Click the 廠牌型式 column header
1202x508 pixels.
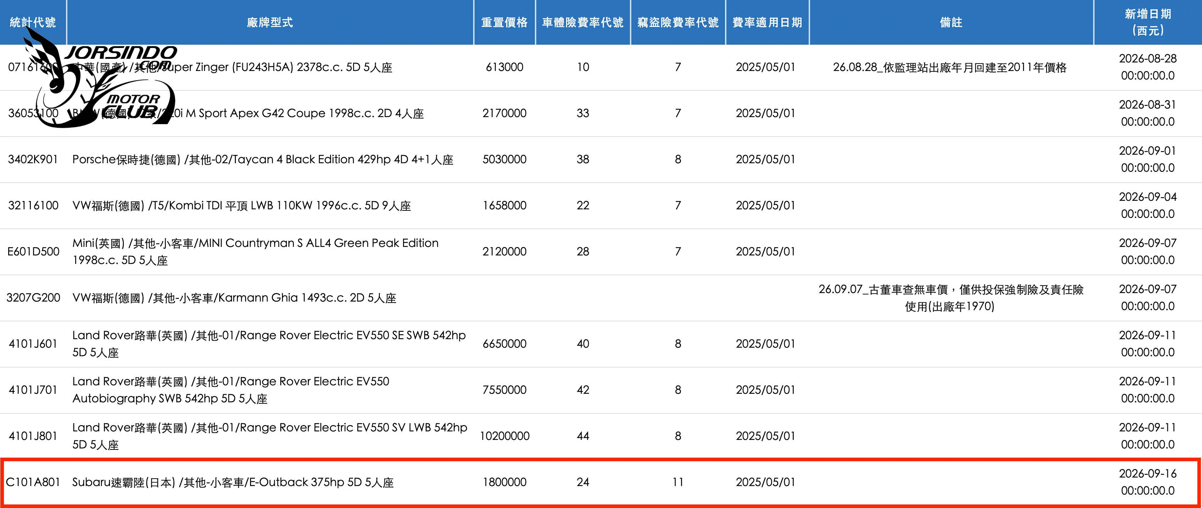click(270, 22)
